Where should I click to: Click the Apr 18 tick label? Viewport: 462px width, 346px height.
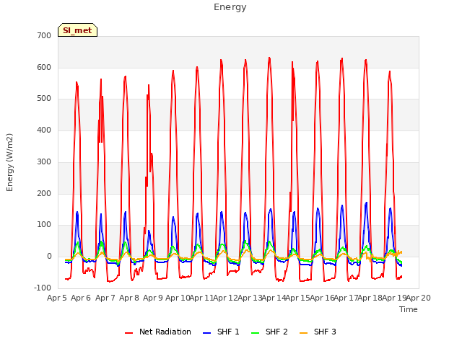(370, 298)
